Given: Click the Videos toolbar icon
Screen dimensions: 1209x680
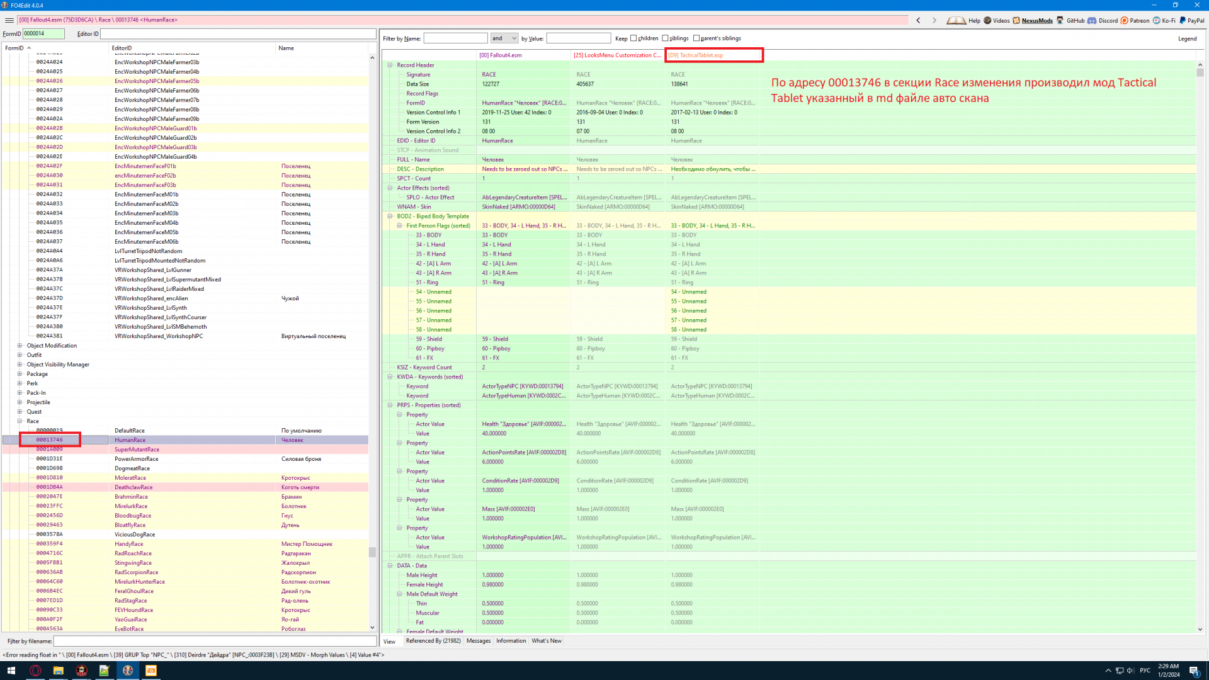Looking at the screenshot, I should (x=987, y=20).
